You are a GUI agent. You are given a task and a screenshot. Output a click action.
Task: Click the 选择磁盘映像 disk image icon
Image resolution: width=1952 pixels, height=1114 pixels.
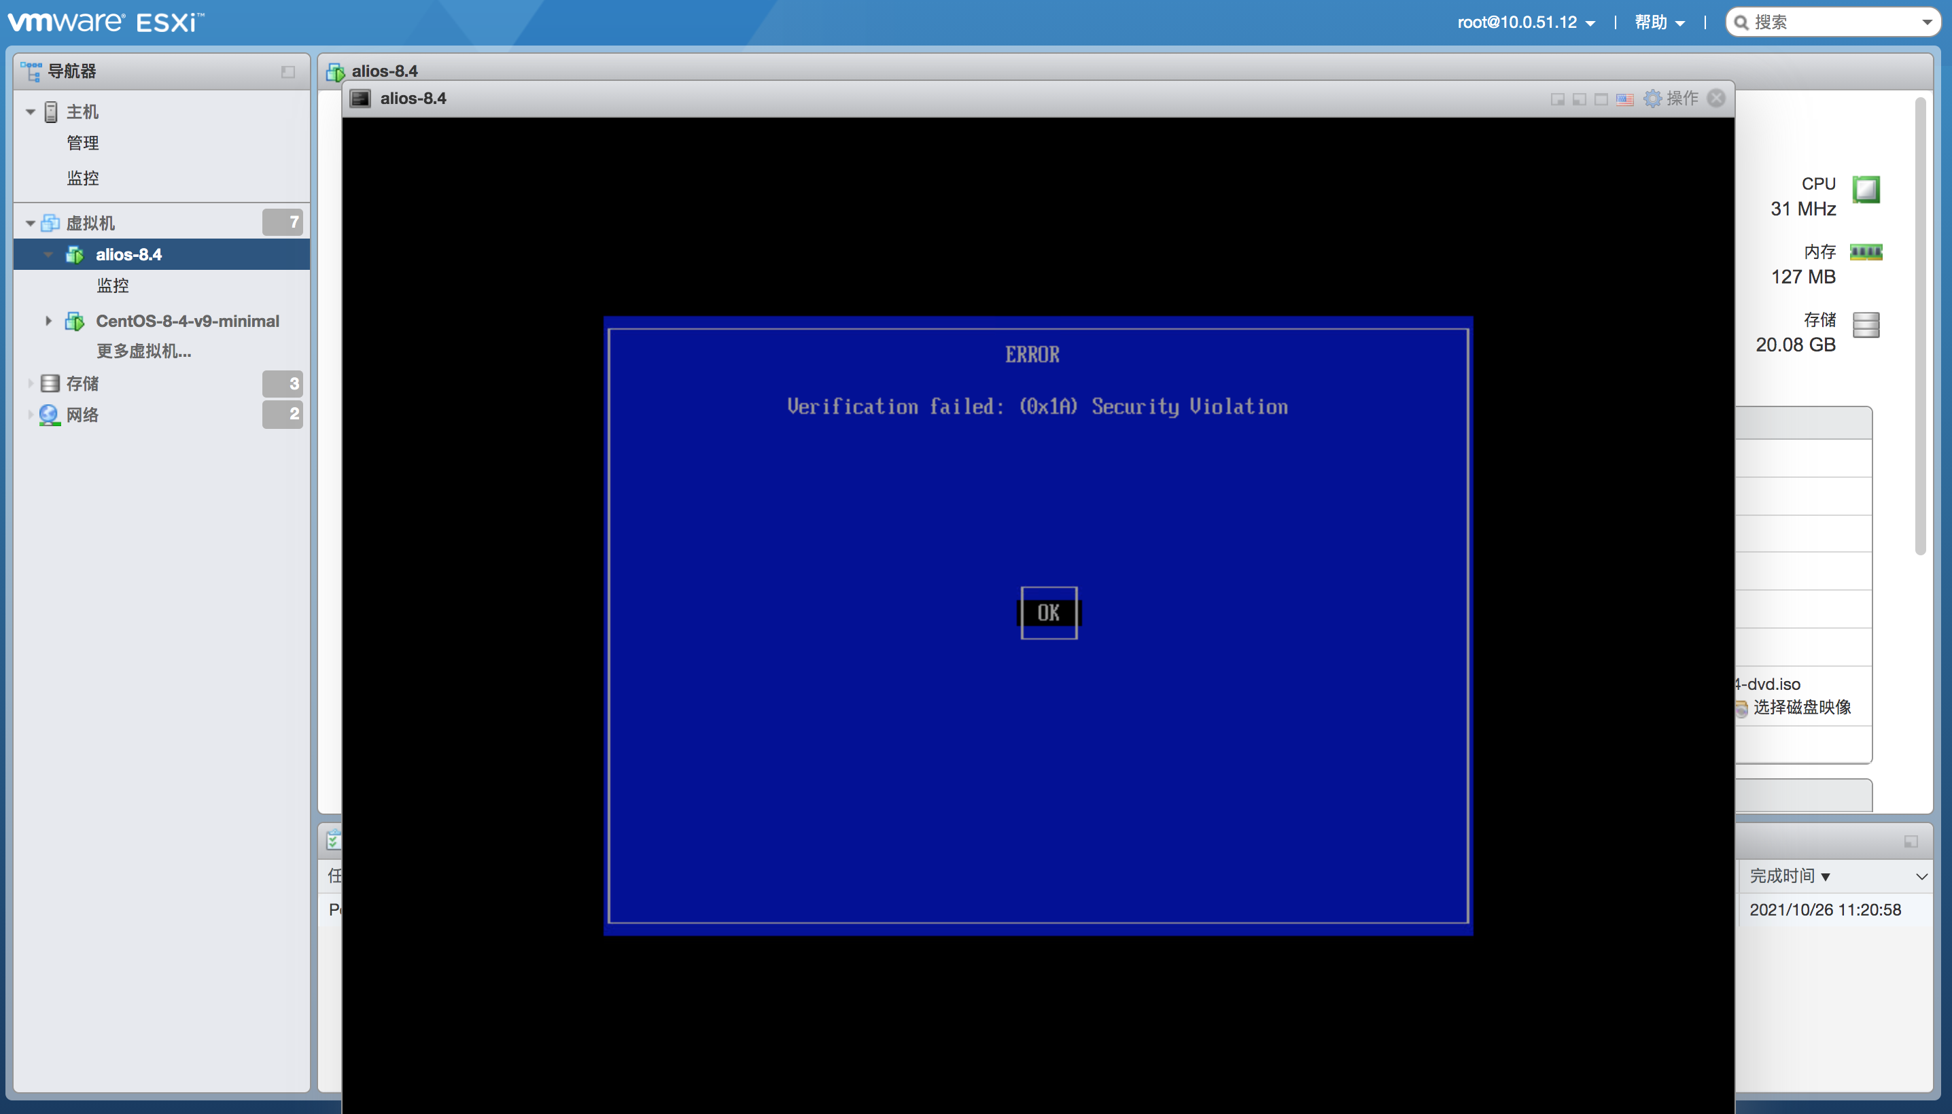point(1741,708)
